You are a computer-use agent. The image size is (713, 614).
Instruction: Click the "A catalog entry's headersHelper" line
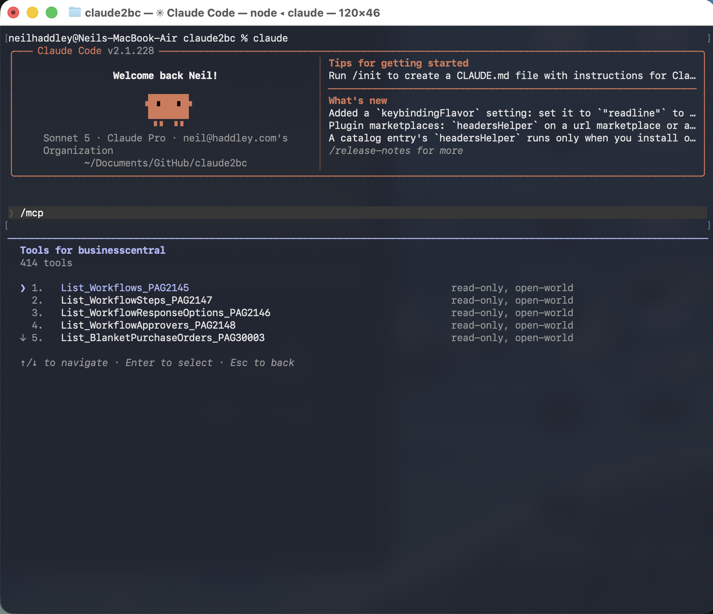click(512, 138)
